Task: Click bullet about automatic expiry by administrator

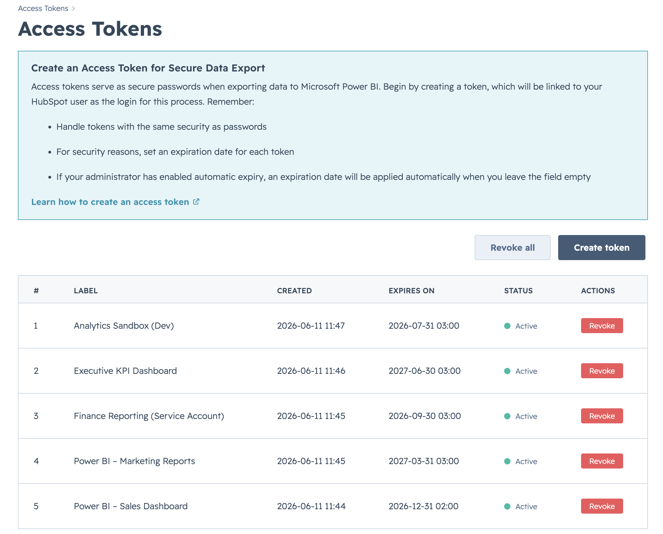Action: (323, 177)
